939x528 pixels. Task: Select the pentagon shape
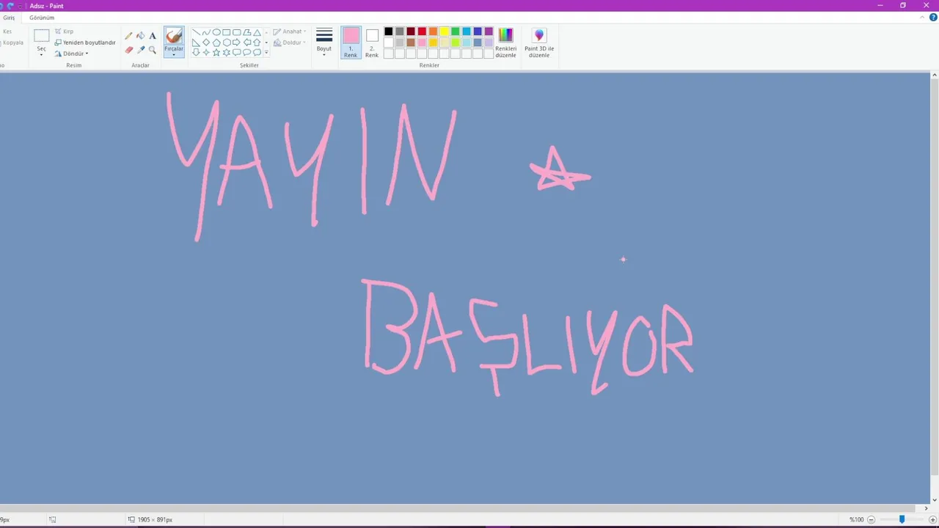tap(216, 43)
